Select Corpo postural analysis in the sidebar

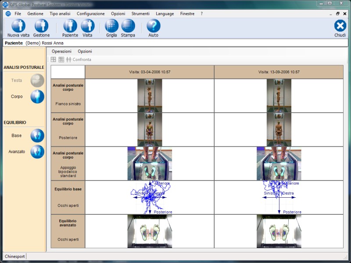pyautogui.click(x=37, y=96)
